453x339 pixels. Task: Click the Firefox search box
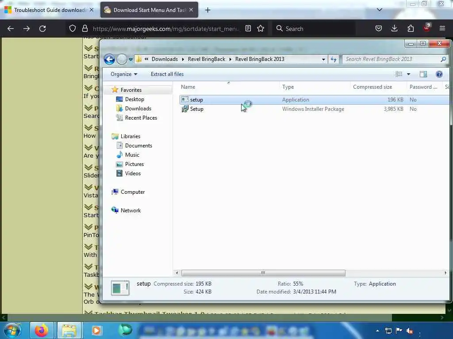(x=314, y=29)
